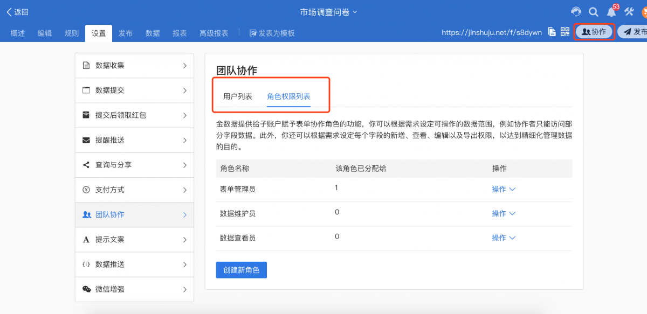The width and height of the screenshot is (647, 314).
Task: Show the form QR code icon
Action: [x=565, y=32]
